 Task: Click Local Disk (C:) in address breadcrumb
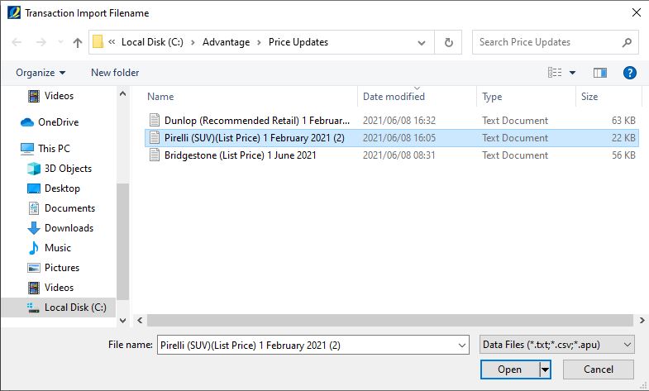click(152, 42)
